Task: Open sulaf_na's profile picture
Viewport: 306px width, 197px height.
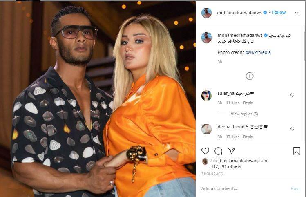Action: click(x=206, y=96)
